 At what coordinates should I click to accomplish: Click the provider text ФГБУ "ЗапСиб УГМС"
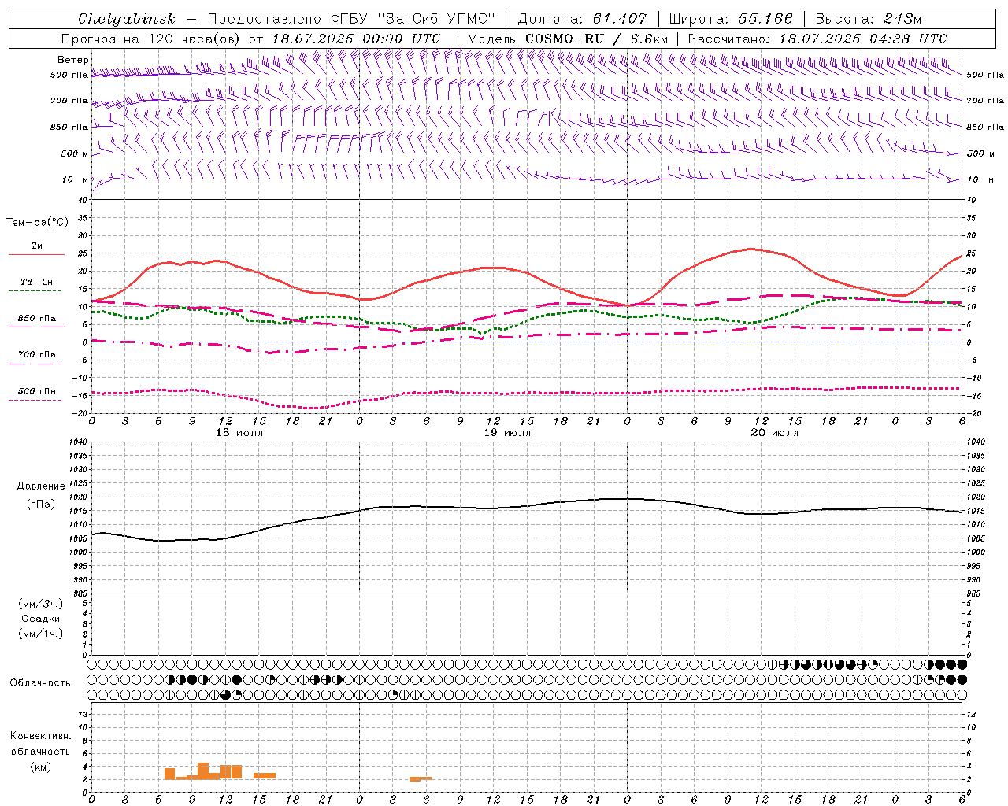click(x=415, y=19)
